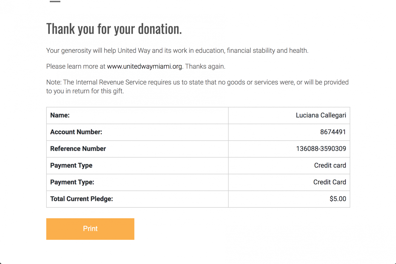Select the capitalized "Credit Card" value
Viewport: 396px width, 264px height.
click(x=329, y=182)
